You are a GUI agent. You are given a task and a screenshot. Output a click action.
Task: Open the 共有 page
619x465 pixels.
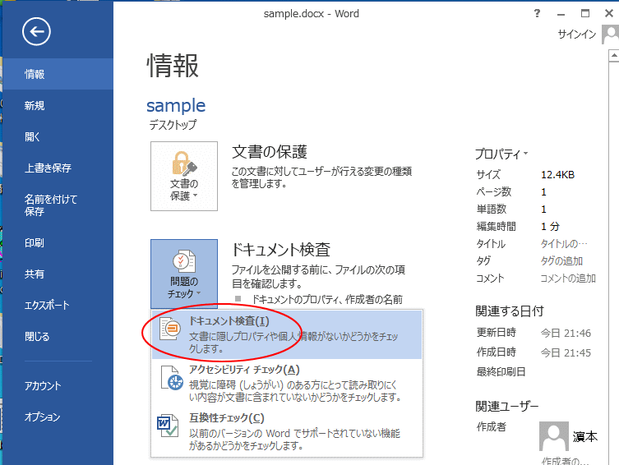pos(58,274)
